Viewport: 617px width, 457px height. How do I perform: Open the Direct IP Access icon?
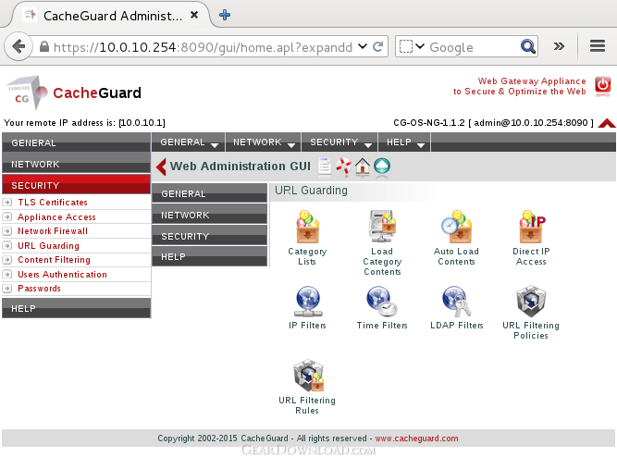[531, 227]
